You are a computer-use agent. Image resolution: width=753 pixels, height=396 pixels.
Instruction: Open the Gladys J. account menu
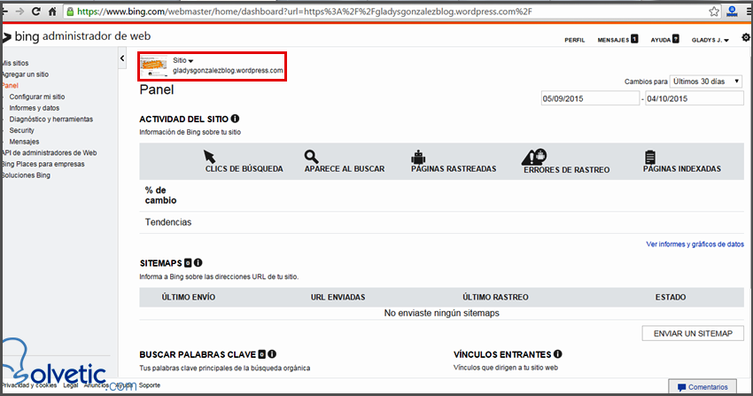click(710, 40)
